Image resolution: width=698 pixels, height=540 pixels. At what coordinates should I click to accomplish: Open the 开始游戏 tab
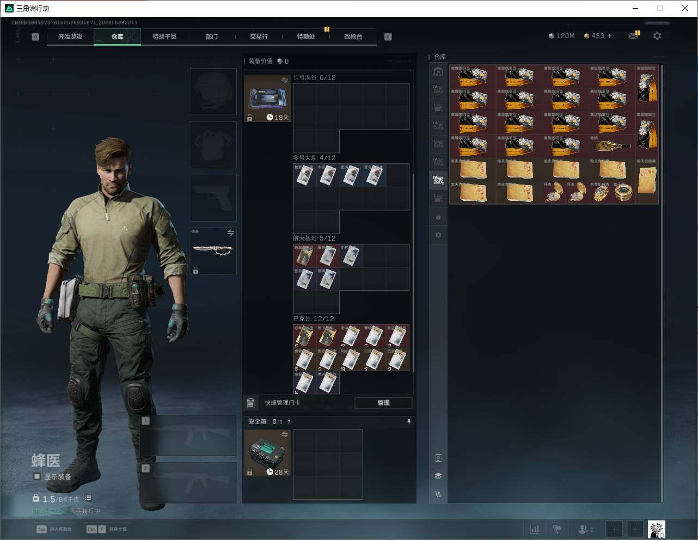coord(70,36)
